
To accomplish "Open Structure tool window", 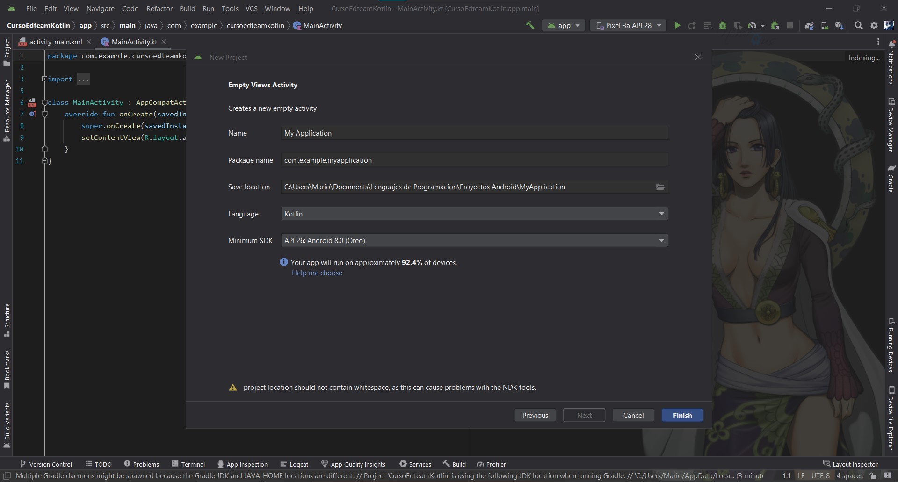I will [7, 320].
